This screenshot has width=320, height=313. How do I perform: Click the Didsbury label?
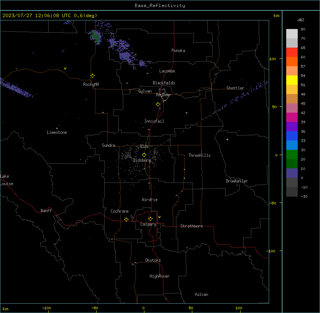[142, 160]
